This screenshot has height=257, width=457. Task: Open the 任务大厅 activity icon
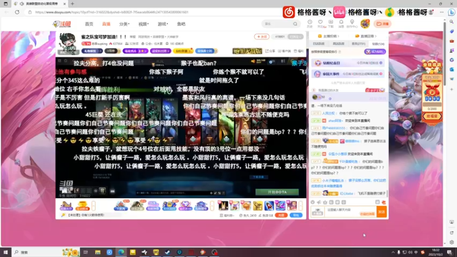pos(66,206)
